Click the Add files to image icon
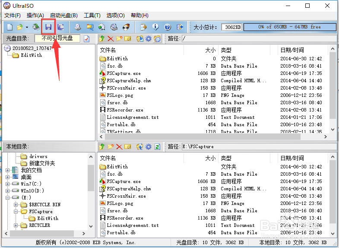Screen dimensions: 339x248 tap(140, 147)
